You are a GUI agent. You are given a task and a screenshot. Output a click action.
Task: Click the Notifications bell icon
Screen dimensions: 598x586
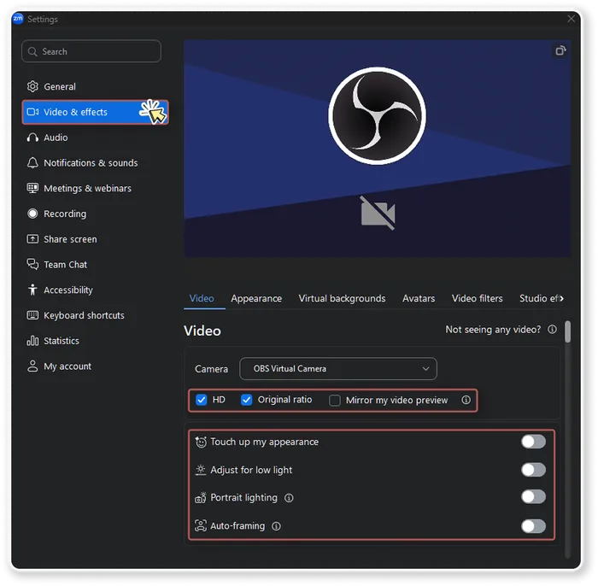(x=32, y=163)
